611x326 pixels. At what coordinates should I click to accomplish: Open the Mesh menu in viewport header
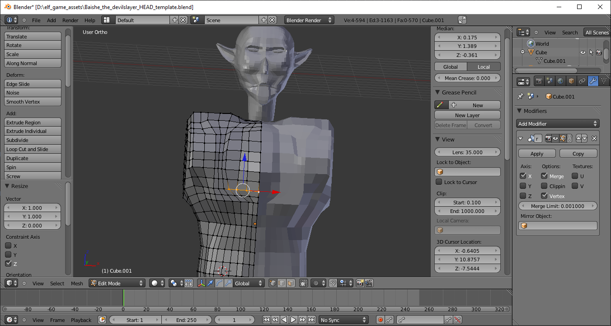click(77, 283)
